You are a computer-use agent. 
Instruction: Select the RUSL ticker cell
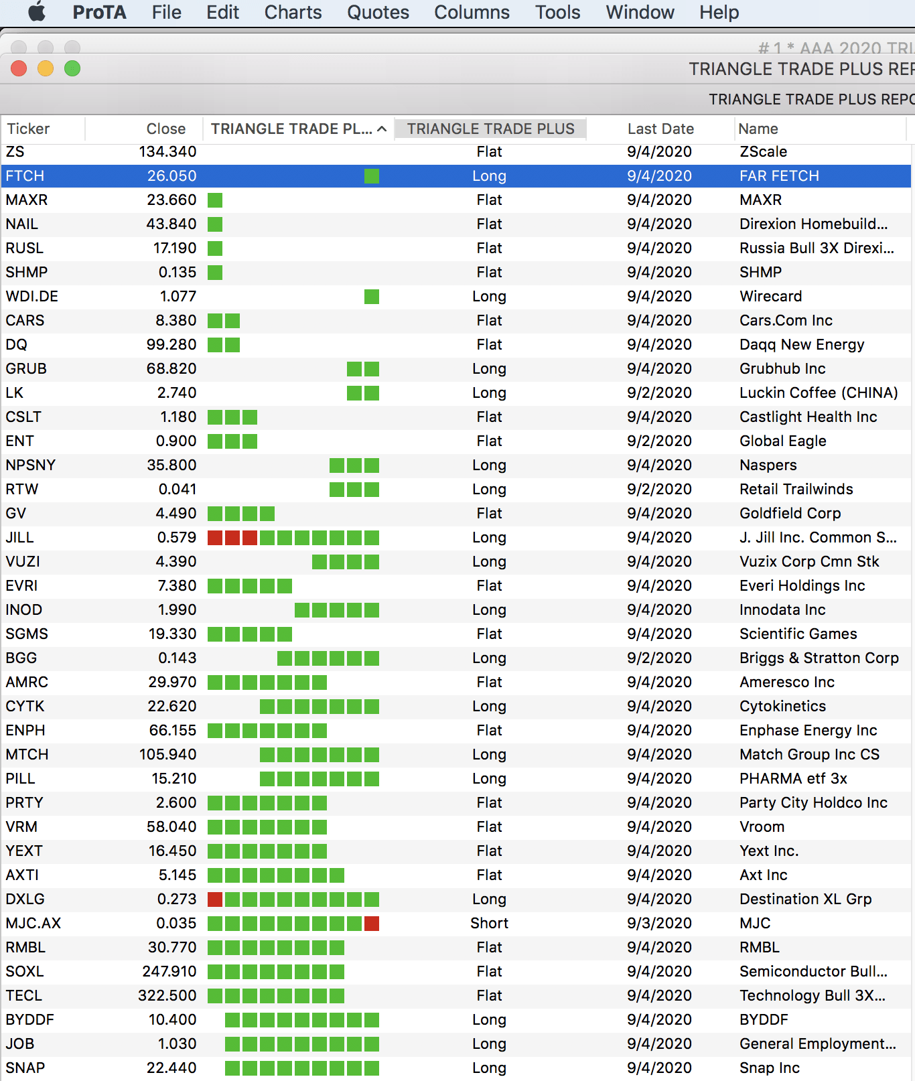(x=24, y=248)
